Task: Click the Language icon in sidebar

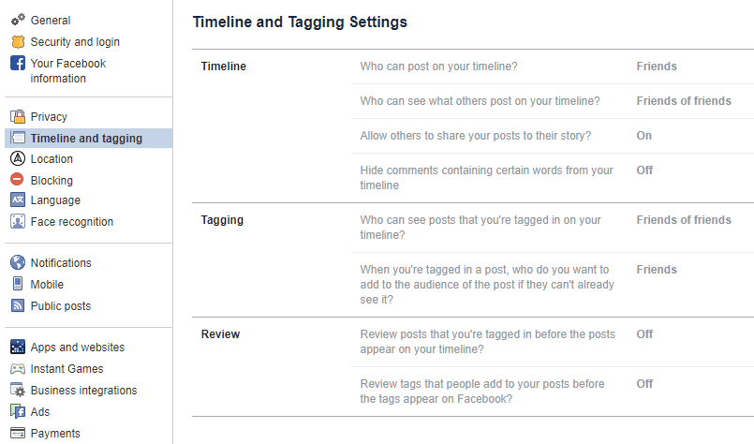Action: coord(17,200)
